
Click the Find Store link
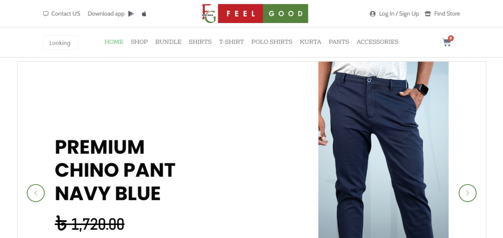[x=447, y=14]
